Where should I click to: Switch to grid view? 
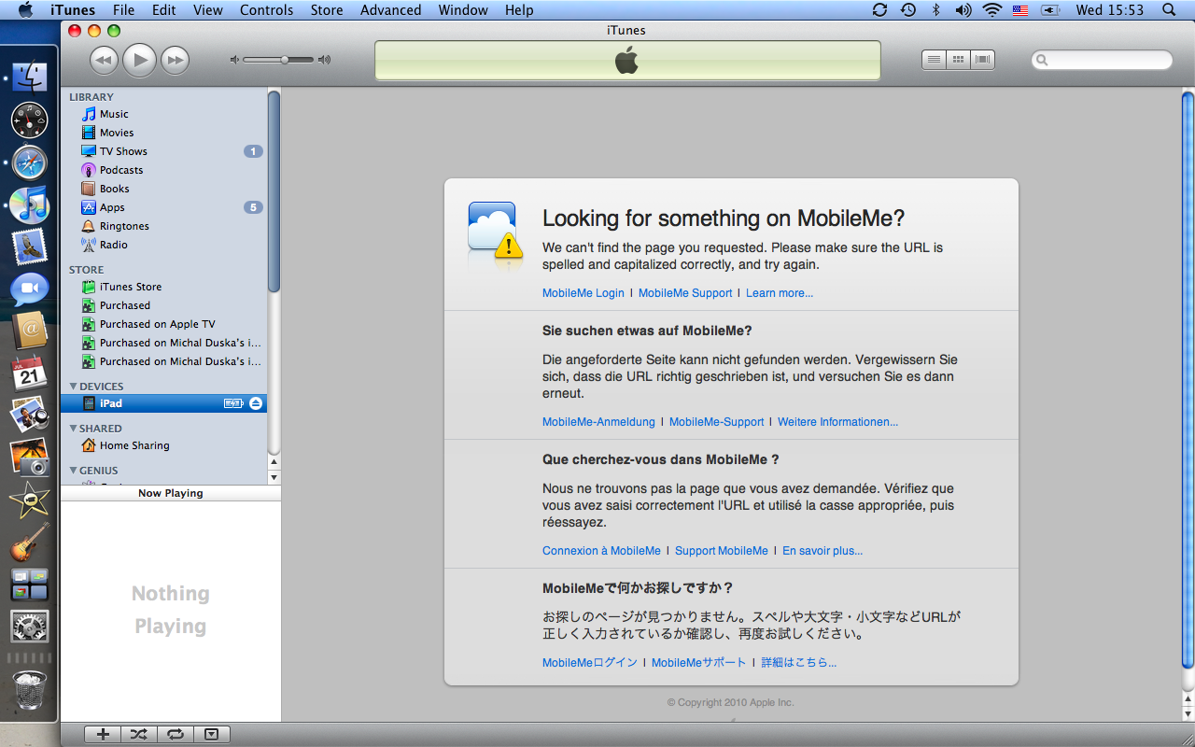tap(958, 60)
